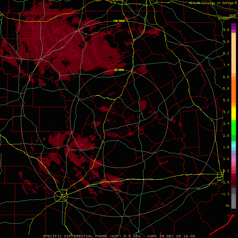
Task: Click the [PHAS] label above the color scale
Action: coord(223,18)
